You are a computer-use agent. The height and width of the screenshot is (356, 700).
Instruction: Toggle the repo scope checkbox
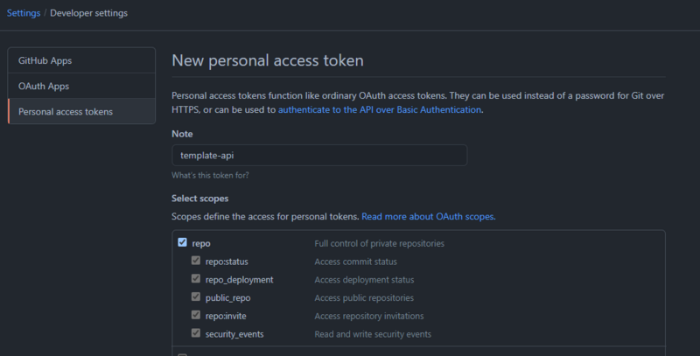coord(182,243)
